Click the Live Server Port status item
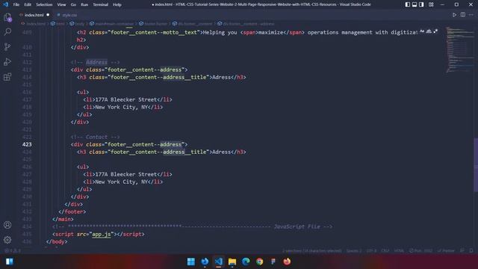The image size is (478, 269). click(420, 251)
